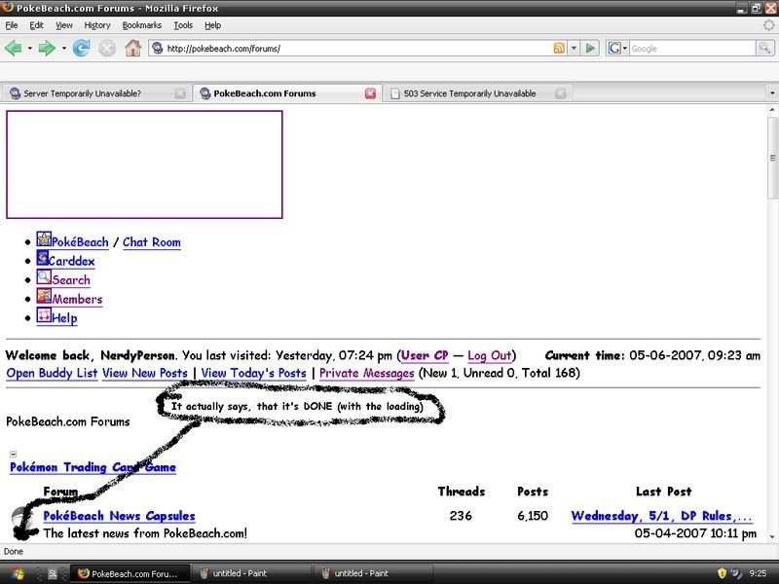Open the Chat Room link
Viewport: 779px width, 584px height.
152,242
